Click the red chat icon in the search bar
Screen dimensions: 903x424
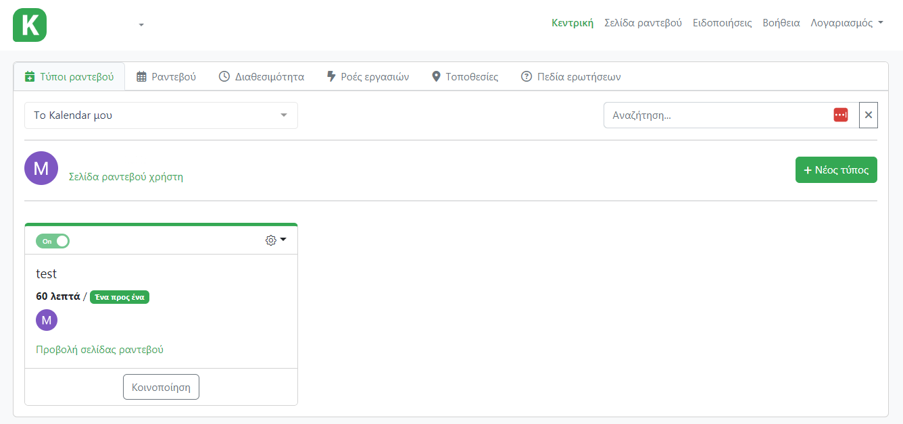(x=840, y=114)
